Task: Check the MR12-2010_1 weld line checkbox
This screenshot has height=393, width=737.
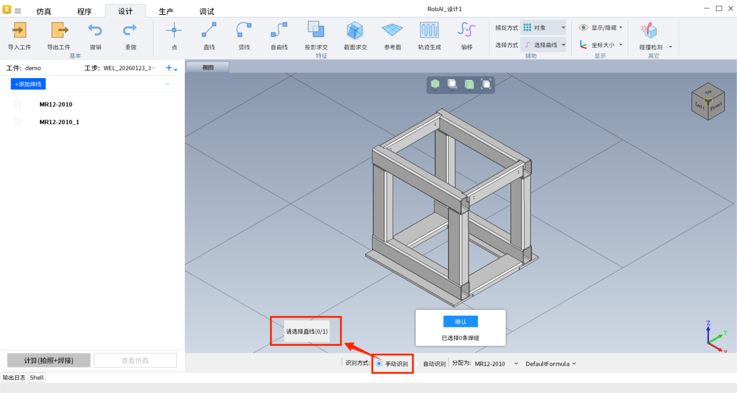Action: click(17, 122)
